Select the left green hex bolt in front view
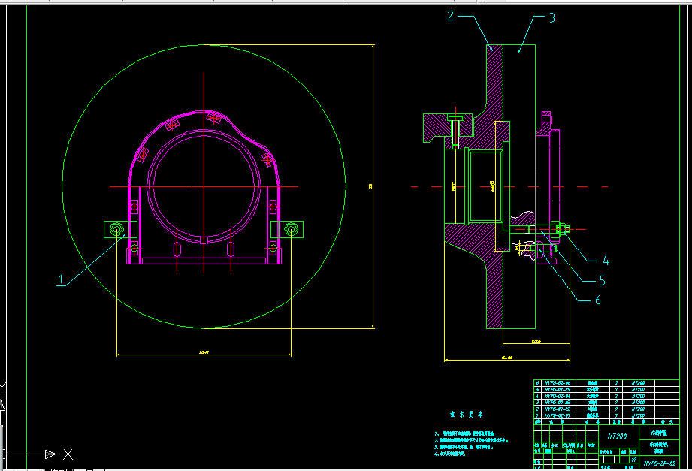Screen dimensions: 692x471 (116, 230)
